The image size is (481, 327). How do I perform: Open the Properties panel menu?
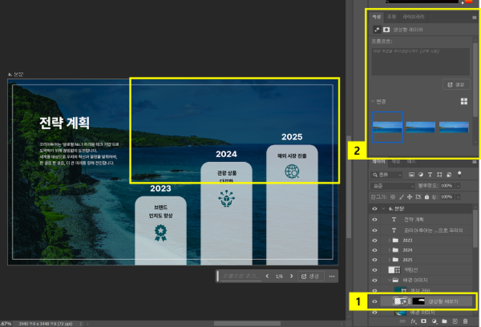[x=474, y=17]
